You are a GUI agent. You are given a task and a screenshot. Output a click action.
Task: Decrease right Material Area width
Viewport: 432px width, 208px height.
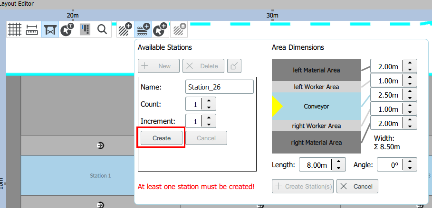tap(410, 127)
